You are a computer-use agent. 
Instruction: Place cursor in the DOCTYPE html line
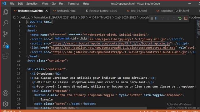click(40, 22)
